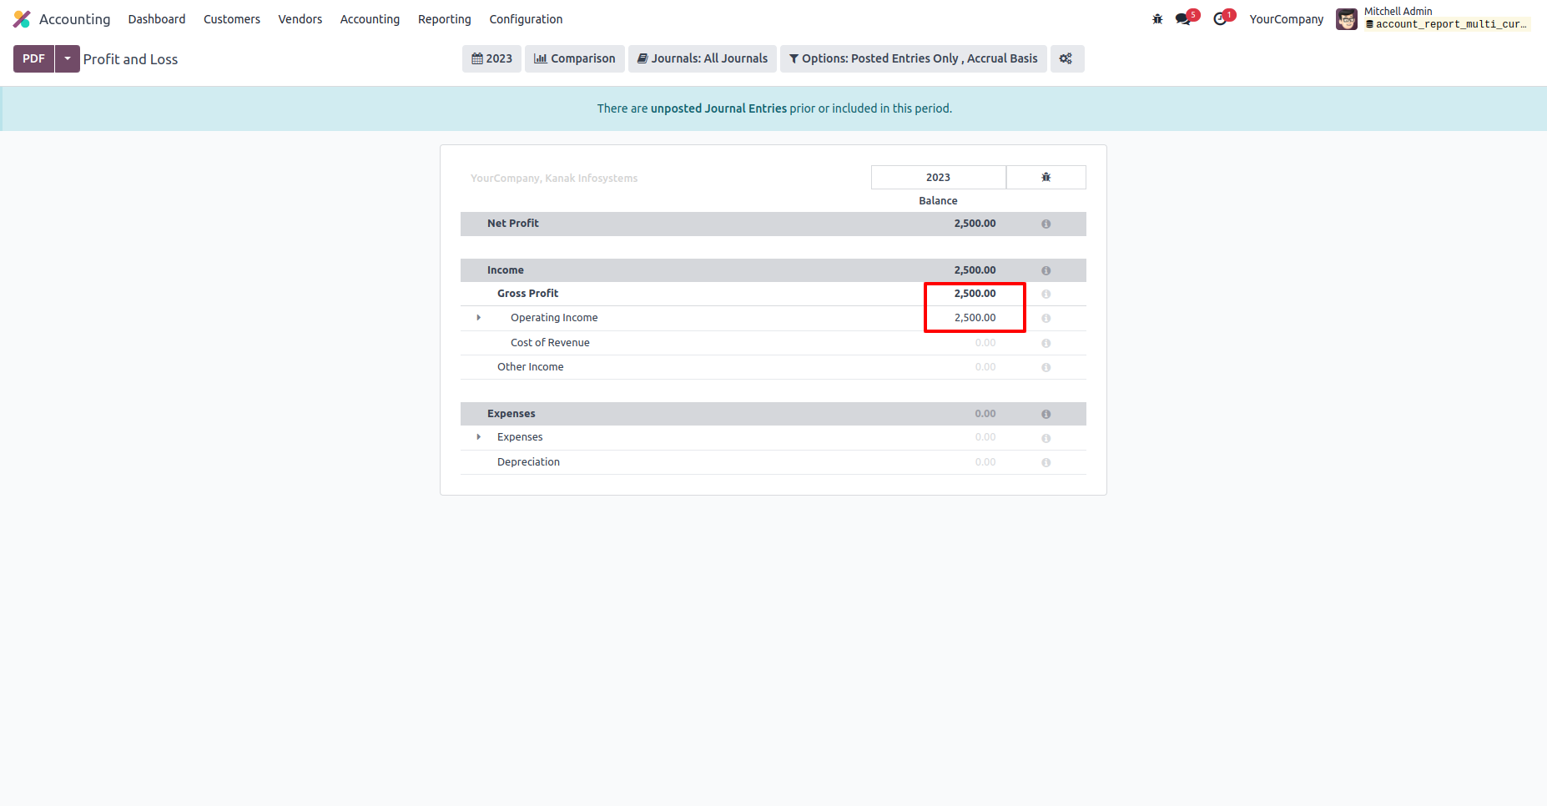Click the Net Profit 2,500.00 balance
1547x806 pixels.
[975, 224]
